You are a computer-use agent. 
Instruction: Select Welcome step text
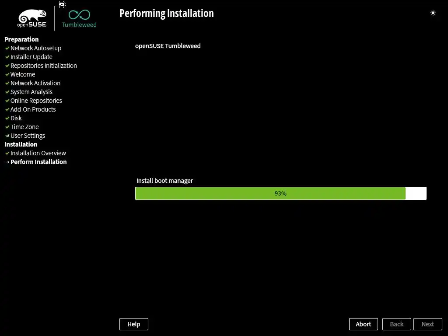tap(23, 74)
